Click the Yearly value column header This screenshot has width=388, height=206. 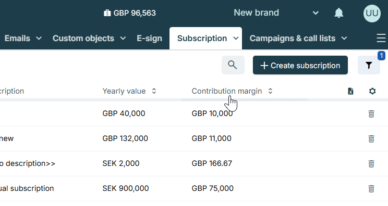pyautogui.click(x=124, y=91)
